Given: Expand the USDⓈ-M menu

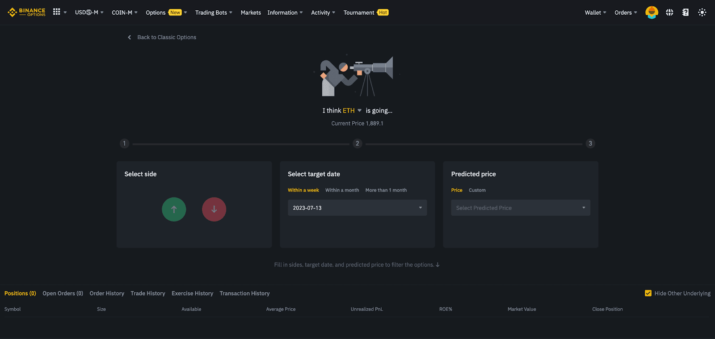Looking at the screenshot, I should pos(89,13).
